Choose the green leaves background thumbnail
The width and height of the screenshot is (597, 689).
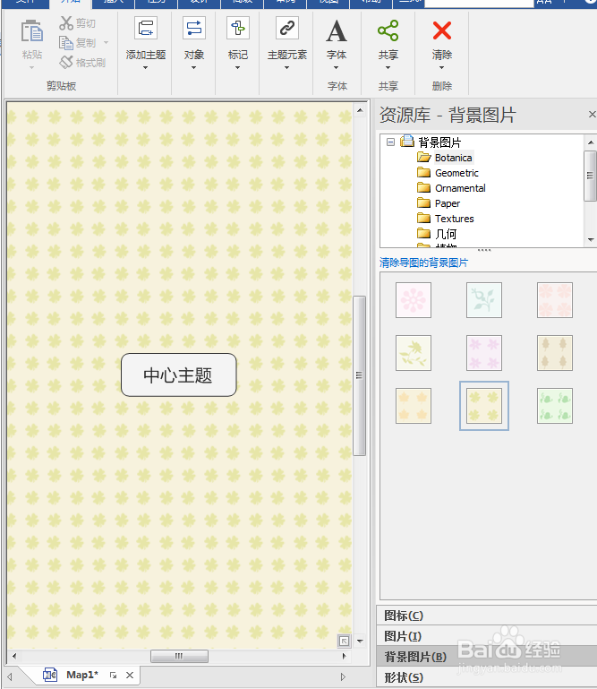pos(555,406)
